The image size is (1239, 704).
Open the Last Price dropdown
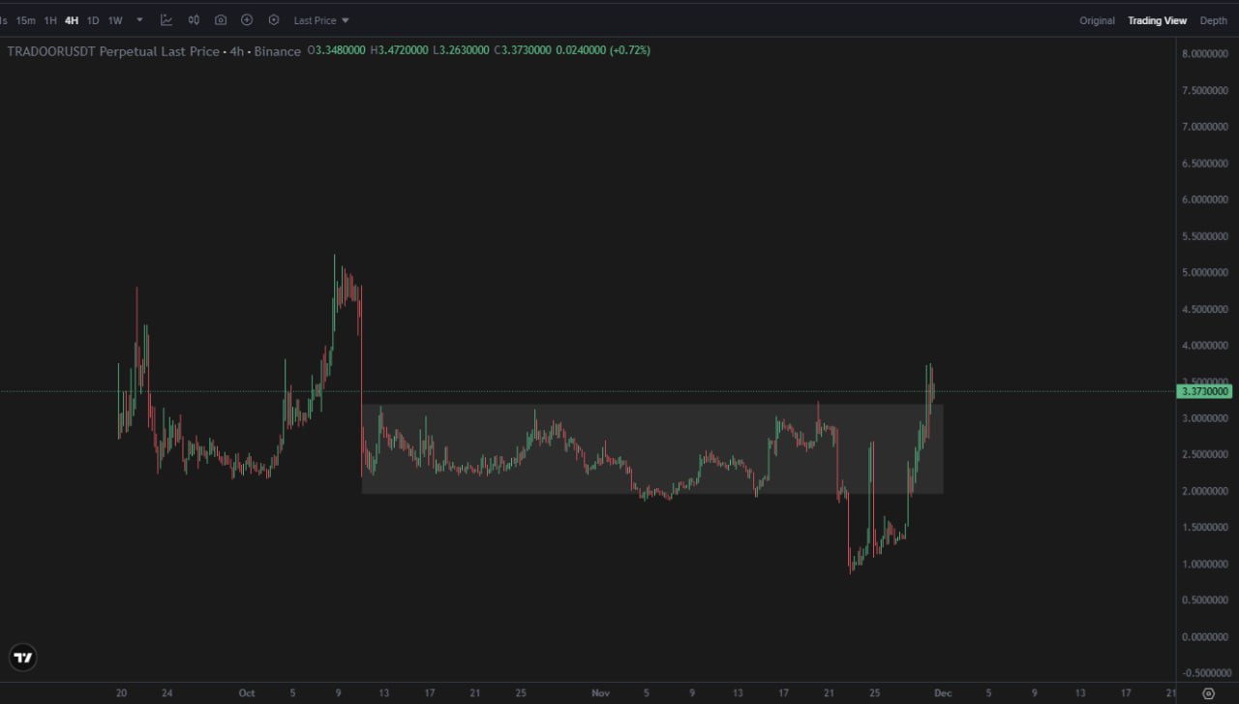(x=321, y=20)
